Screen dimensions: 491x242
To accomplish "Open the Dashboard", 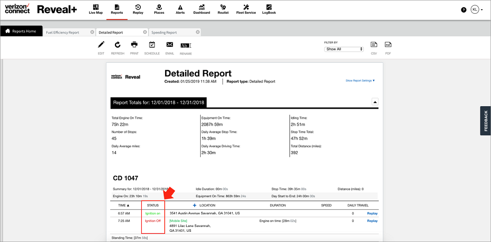I will click(202, 9).
